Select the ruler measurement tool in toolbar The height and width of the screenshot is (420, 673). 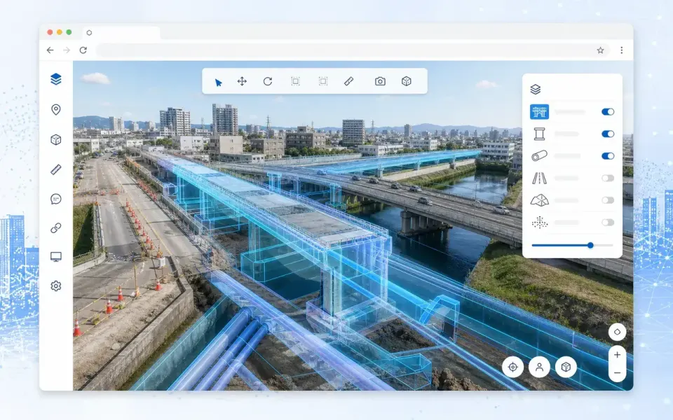[x=349, y=81]
